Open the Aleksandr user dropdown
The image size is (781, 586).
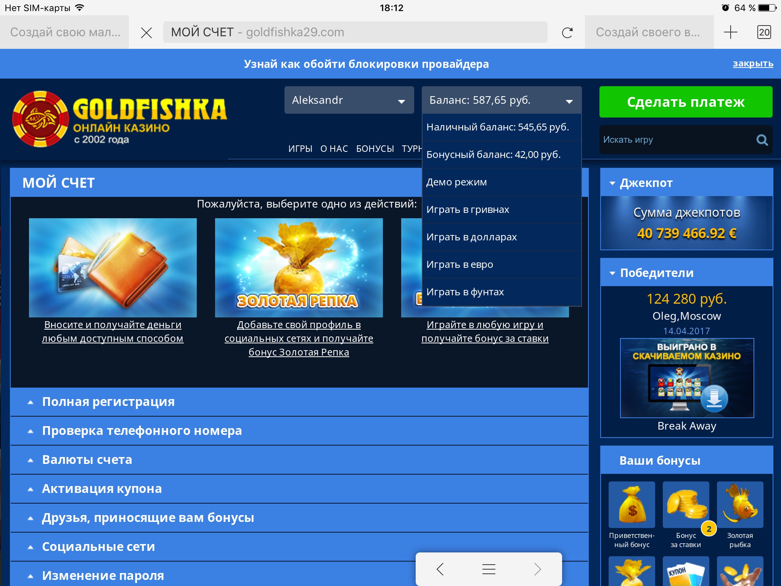349,100
